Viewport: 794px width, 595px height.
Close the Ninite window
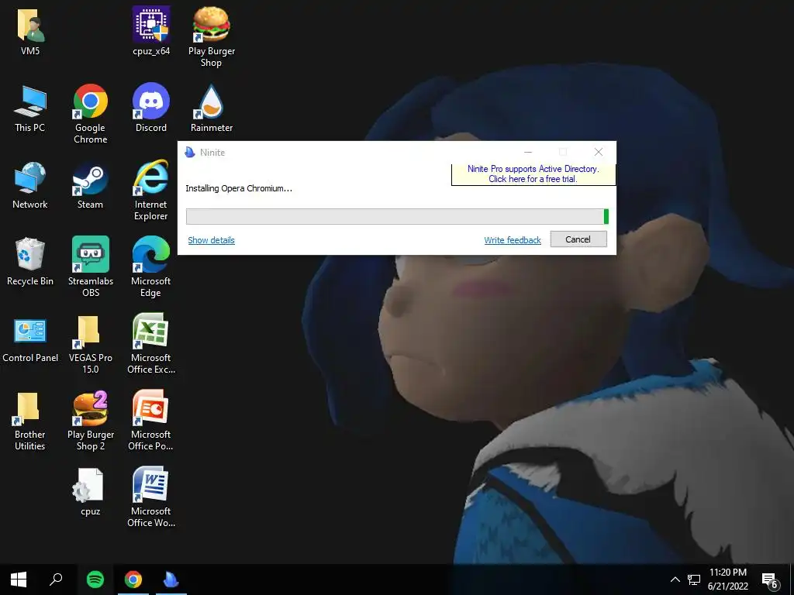coord(598,153)
